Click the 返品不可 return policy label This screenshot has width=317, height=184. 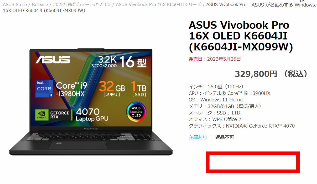coord(225,137)
